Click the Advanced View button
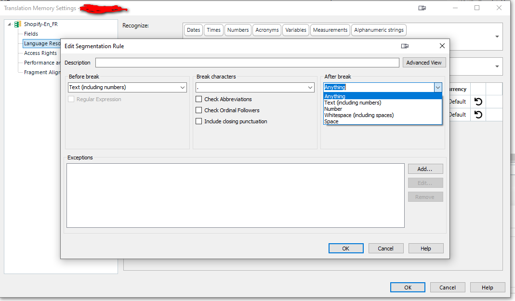 click(424, 62)
